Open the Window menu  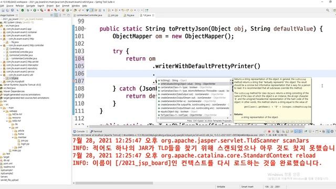coord(76,6)
